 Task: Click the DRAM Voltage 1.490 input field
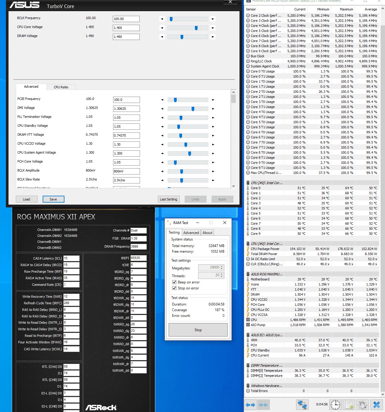126,37
